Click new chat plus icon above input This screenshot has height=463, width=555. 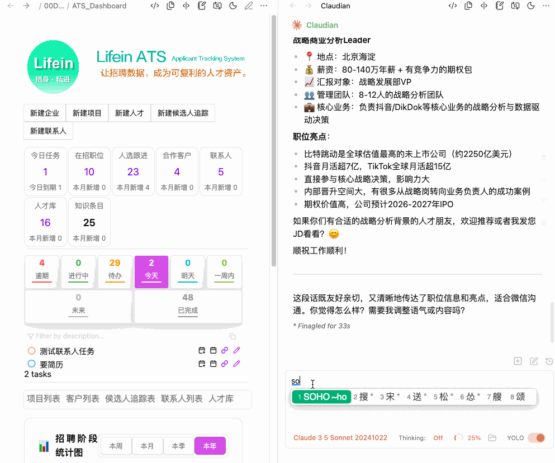point(518,361)
